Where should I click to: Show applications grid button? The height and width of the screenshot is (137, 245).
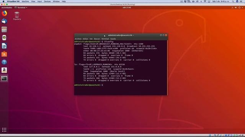click(x=4, y=130)
